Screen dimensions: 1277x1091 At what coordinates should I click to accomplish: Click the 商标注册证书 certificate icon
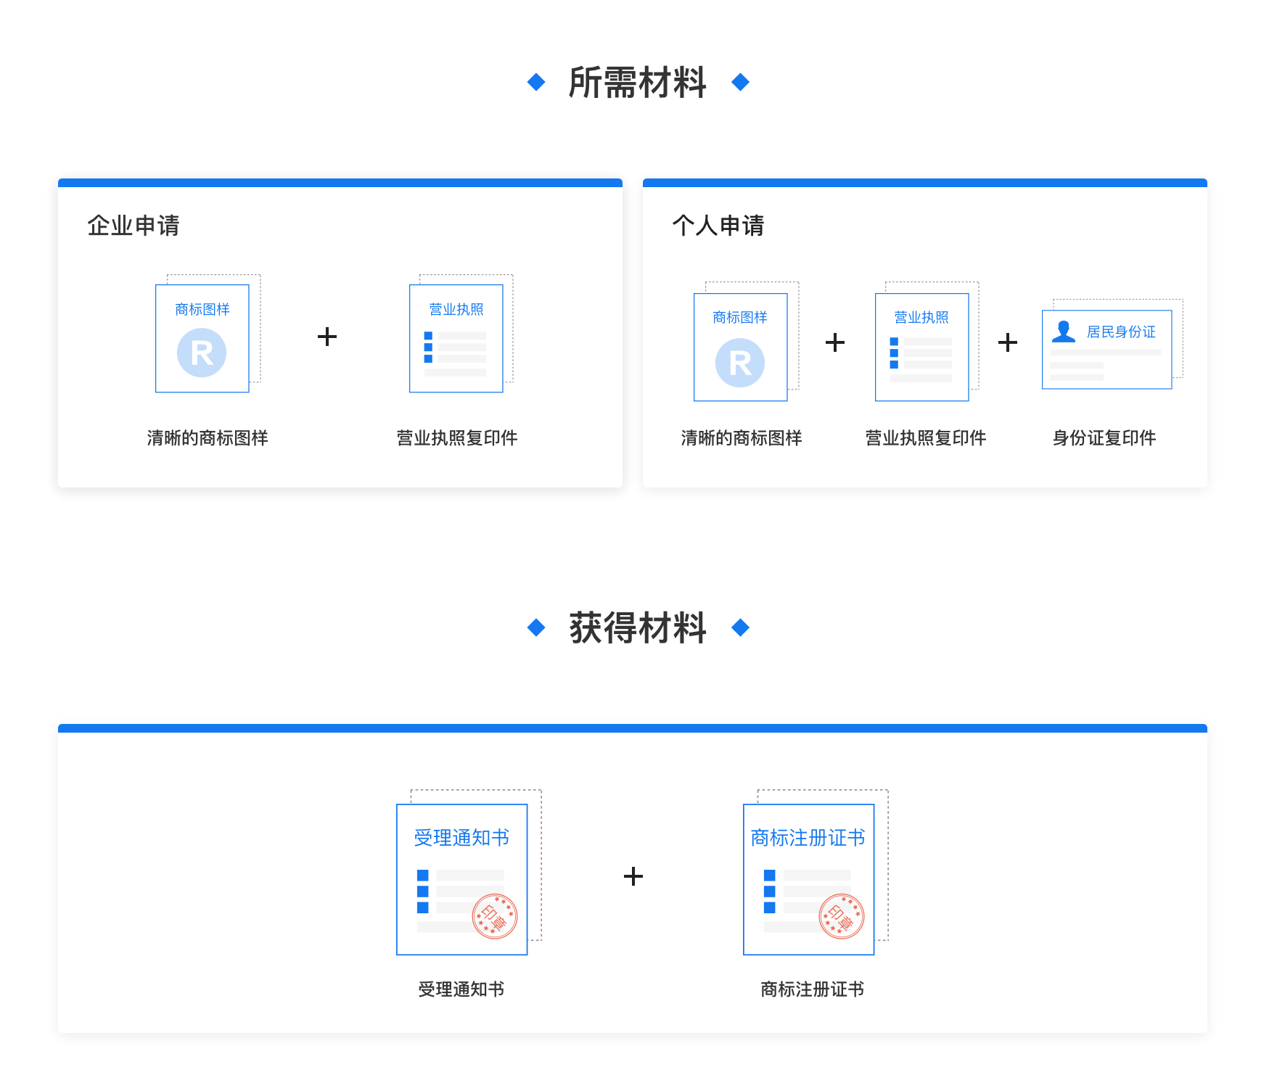[809, 879]
